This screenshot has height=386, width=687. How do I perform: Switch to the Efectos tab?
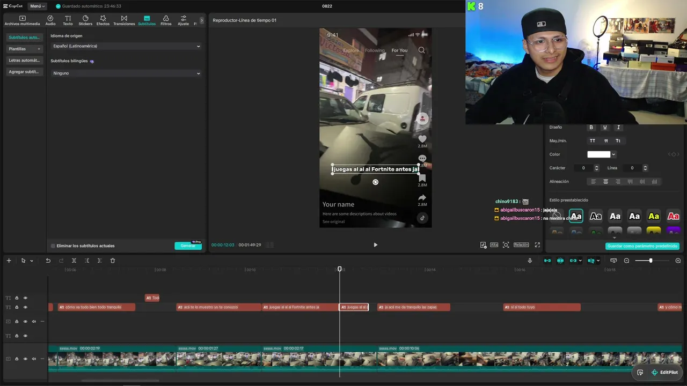click(103, 20)
